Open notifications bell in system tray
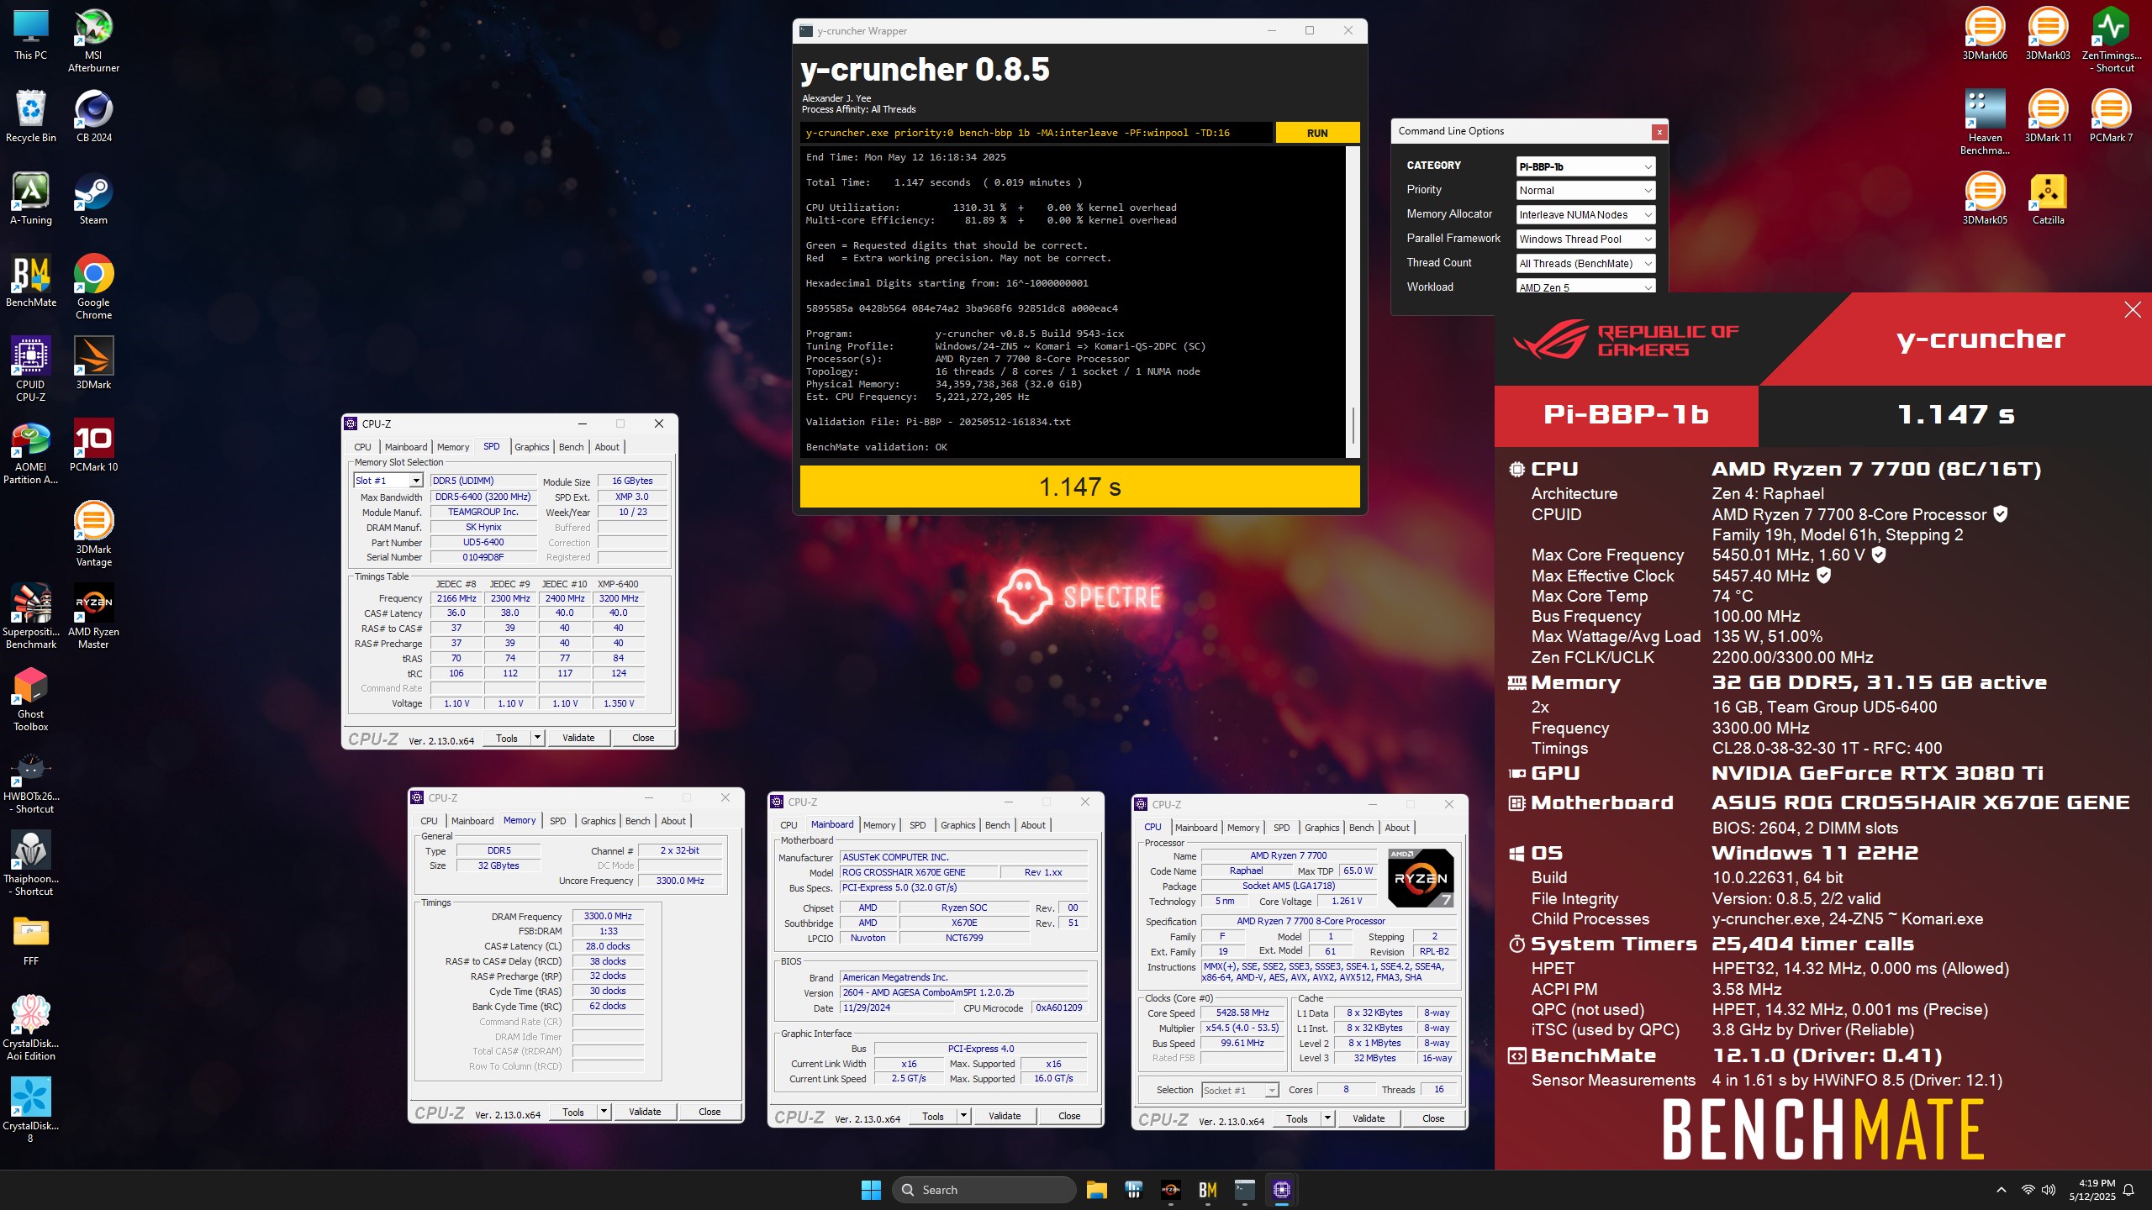Viewport: 2152px width, 1210px height. coord(2128,1190)
